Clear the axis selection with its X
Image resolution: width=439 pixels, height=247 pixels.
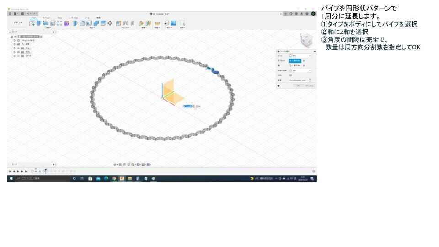pos(304,65)
